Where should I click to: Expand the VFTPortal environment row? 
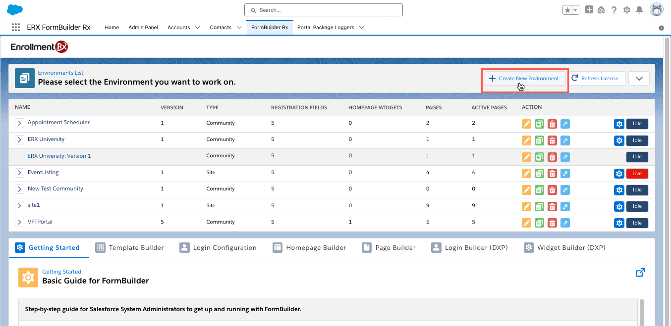(19, 222)
